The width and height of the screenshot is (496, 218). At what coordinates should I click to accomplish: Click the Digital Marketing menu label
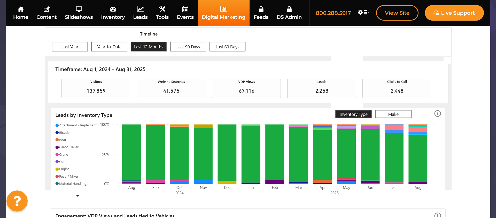[224, 17]
